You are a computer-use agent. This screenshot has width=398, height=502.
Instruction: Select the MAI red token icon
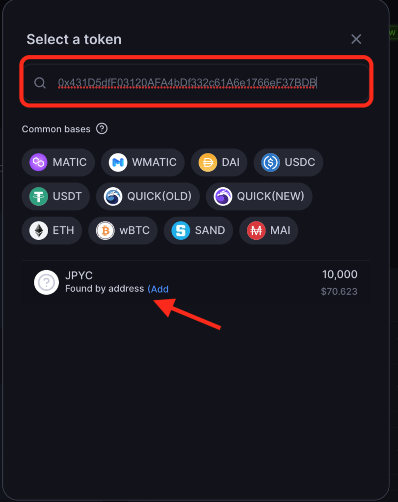click(256, 230)
